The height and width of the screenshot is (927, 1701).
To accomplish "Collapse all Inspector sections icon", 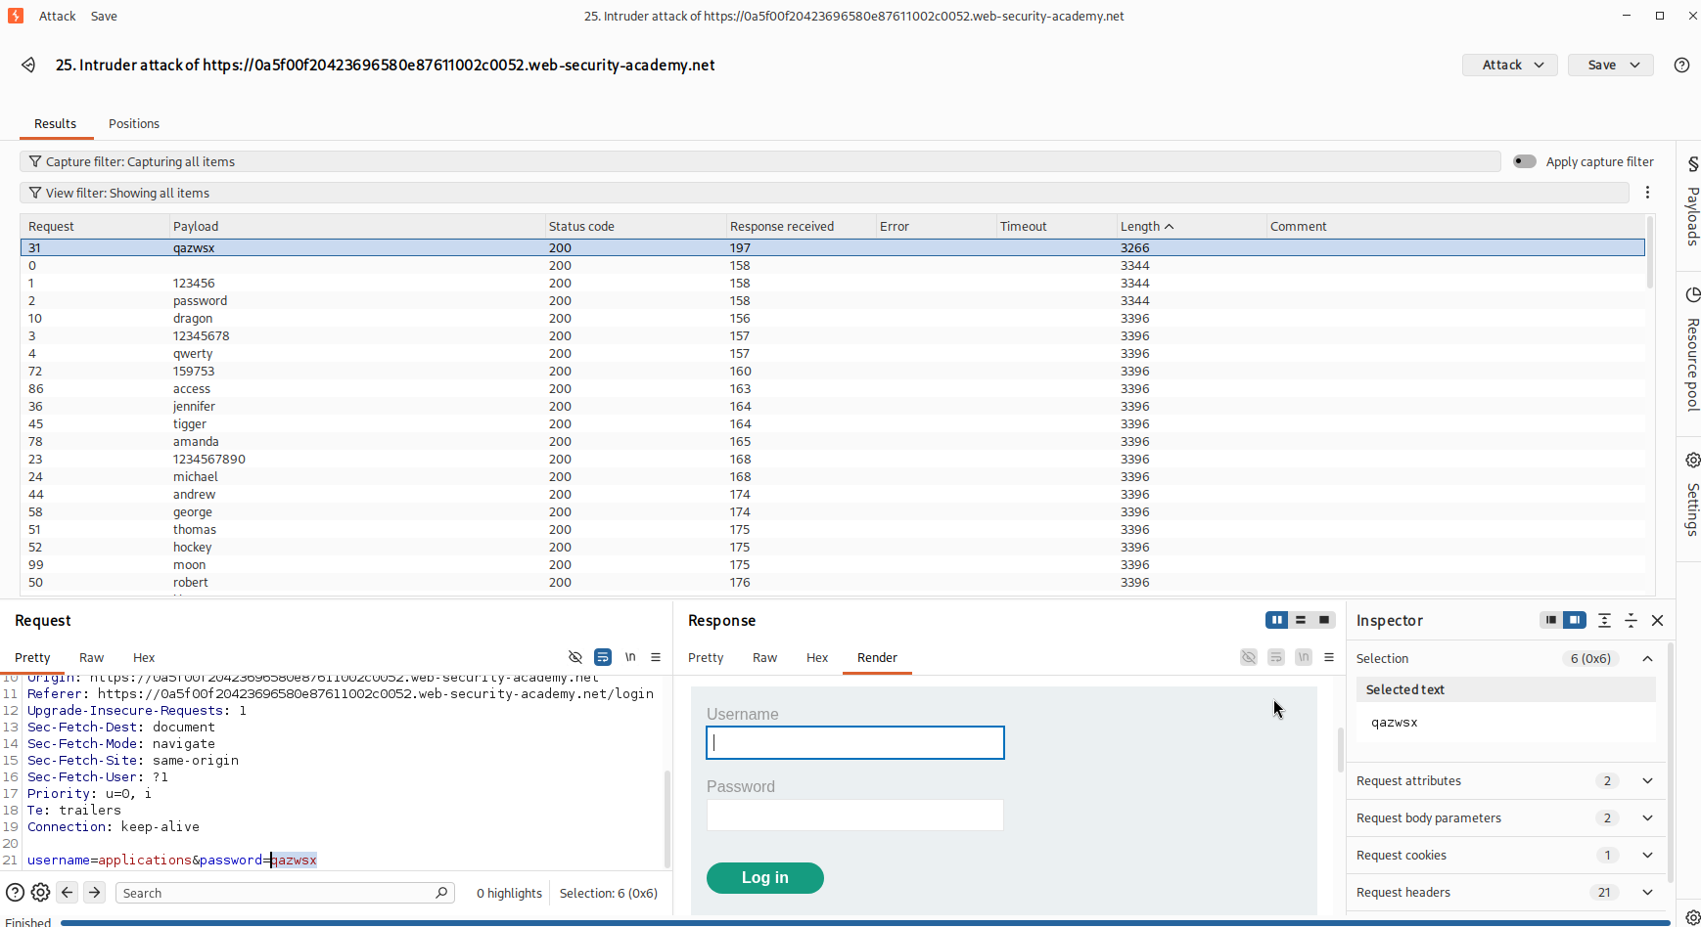I will (1631, 620).
